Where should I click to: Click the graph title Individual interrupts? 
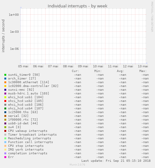[x=77, y=6]
